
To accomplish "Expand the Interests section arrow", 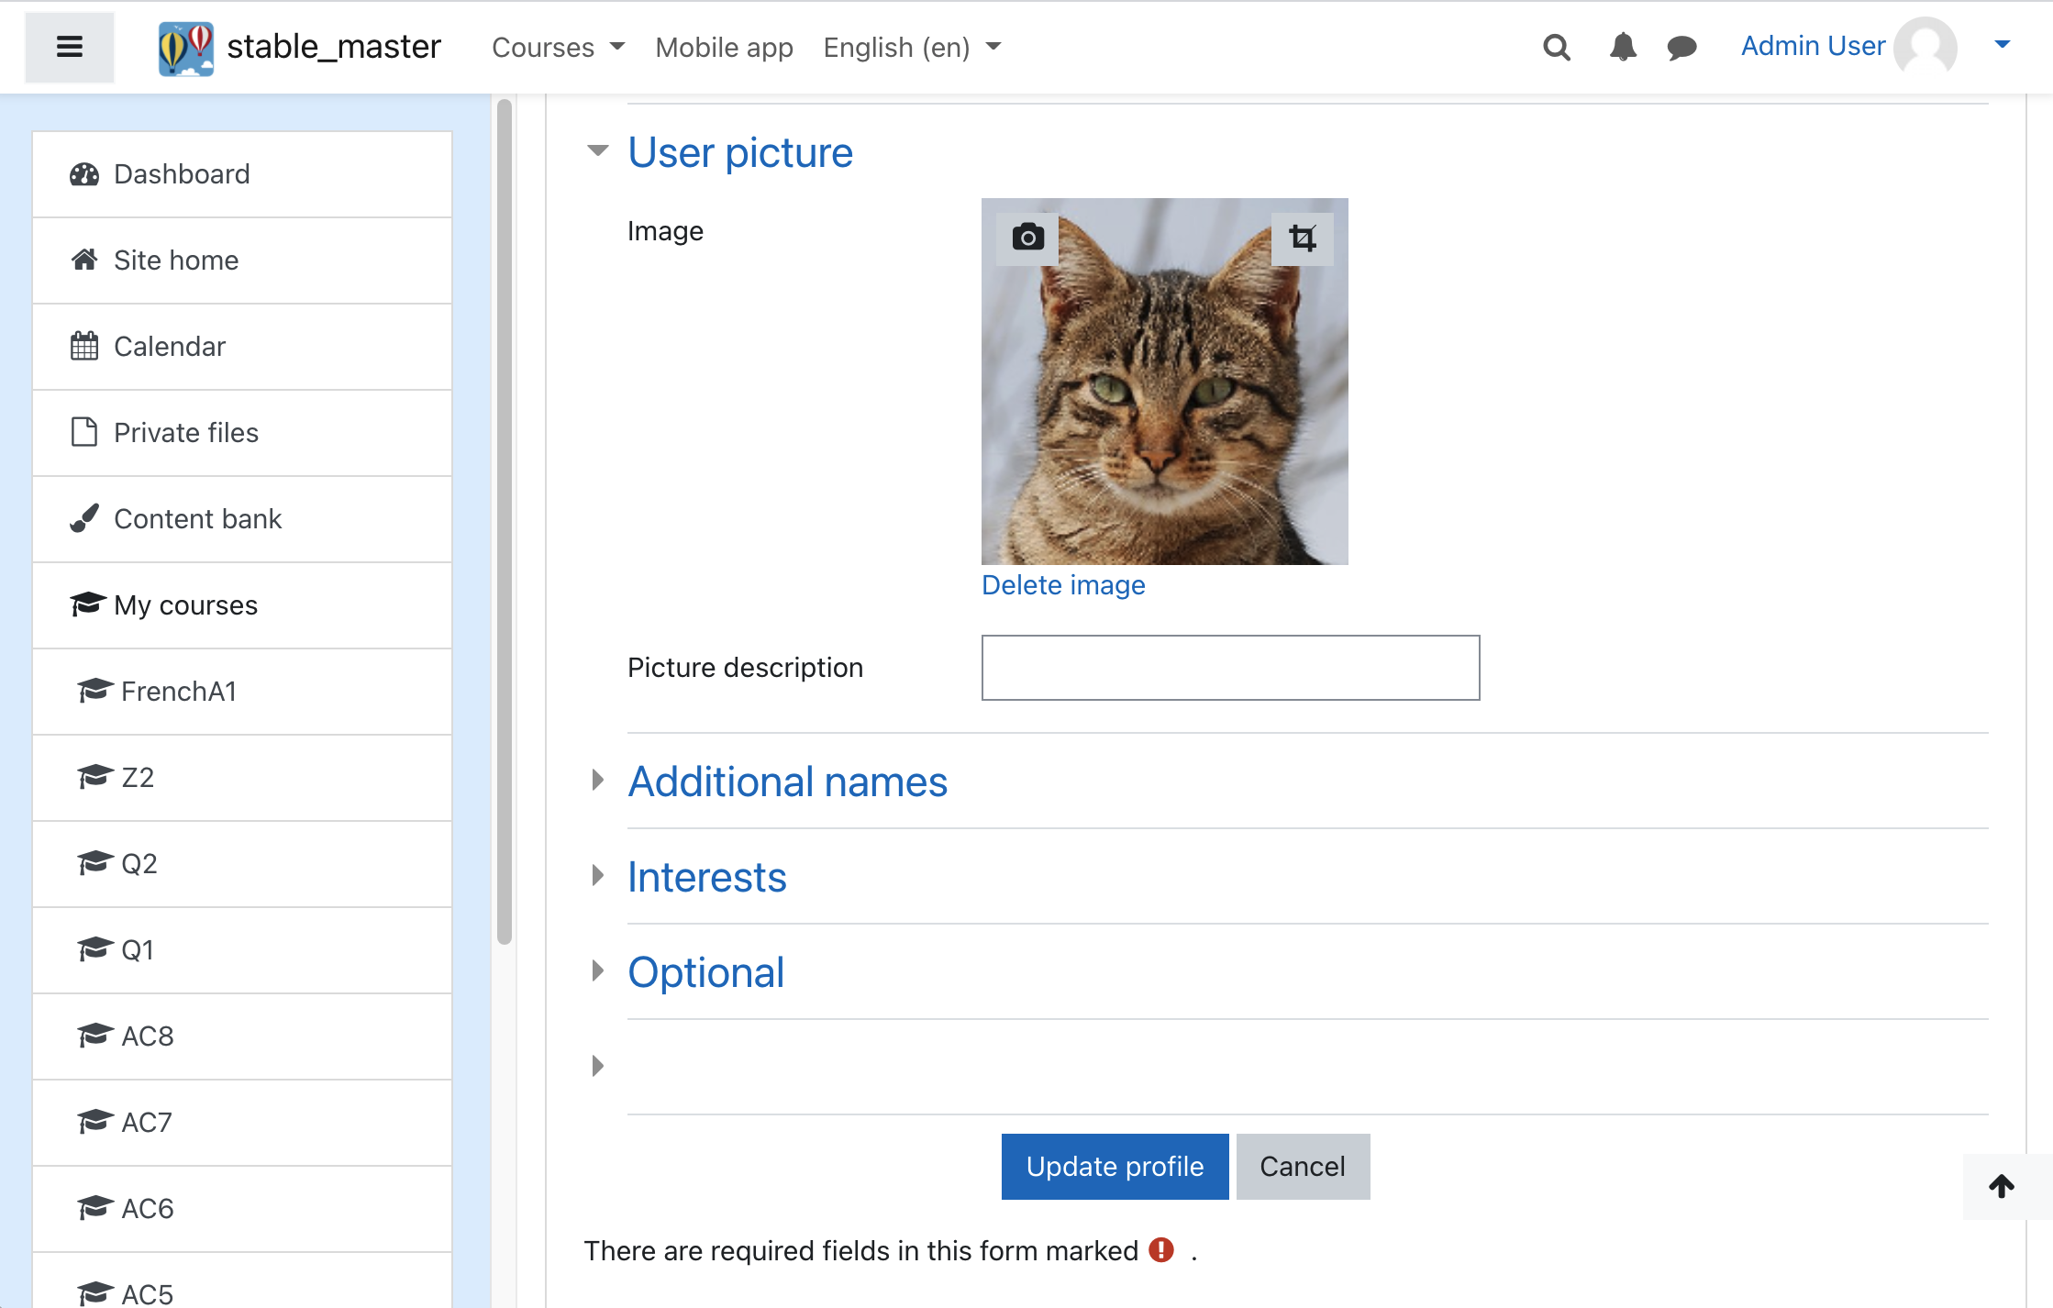I will pos(598,876).
